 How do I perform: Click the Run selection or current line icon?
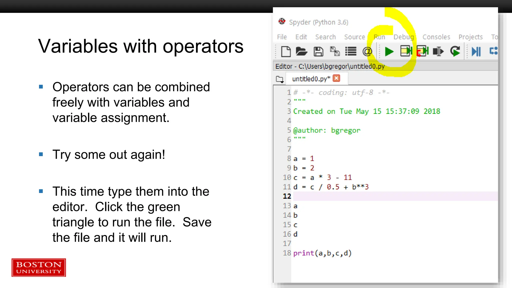(438, 51)
